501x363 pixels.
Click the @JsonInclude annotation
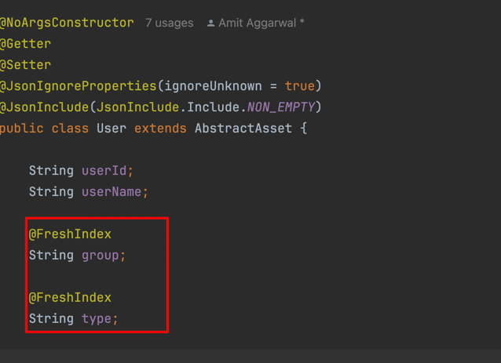point(44,107)
